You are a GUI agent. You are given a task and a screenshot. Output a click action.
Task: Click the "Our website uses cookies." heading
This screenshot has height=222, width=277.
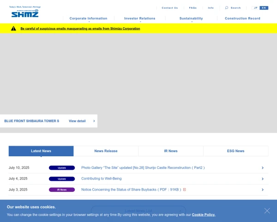click(x=31, y=207)
